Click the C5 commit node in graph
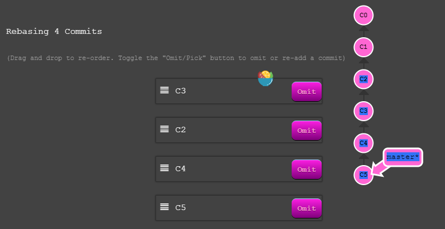The height and width of the screenshot is (229, 445). coord(363,175)
